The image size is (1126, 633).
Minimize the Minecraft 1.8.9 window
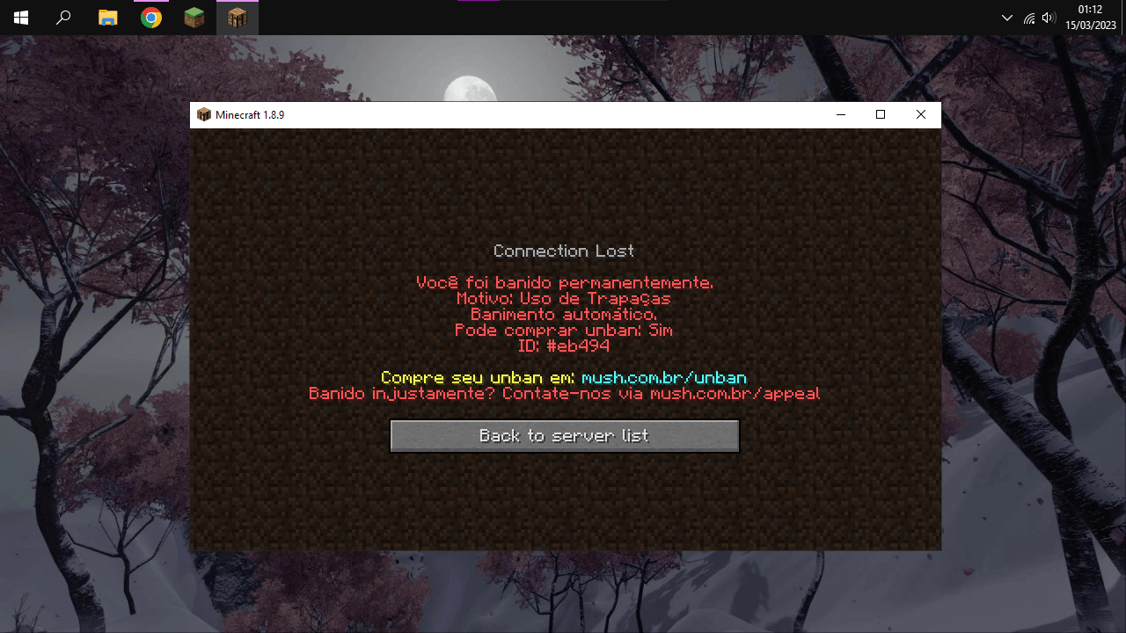pyautogui.click(x=841, y=115)
